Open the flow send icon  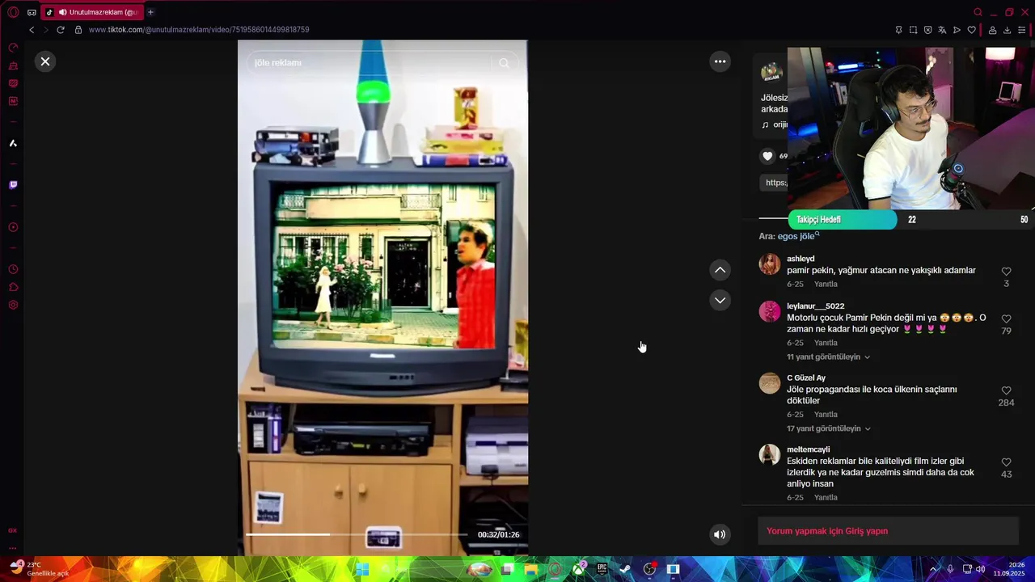pos(957,30)
